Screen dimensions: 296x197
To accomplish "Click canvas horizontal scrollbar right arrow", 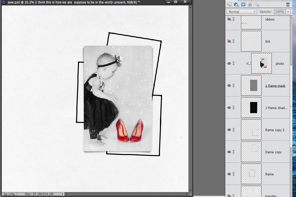I will coord(186,194).
